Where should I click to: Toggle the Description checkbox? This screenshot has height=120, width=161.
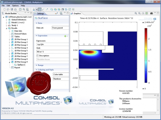click(x=38, y=56)
